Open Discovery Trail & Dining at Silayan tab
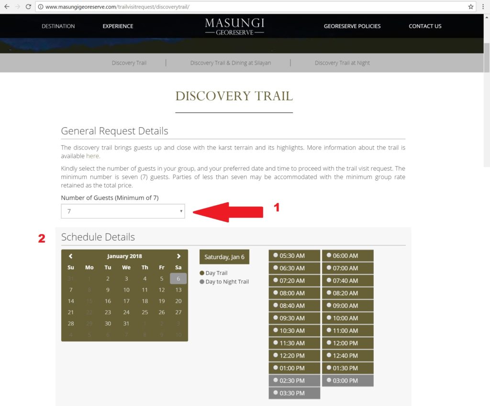 click(x=231, y=63)
